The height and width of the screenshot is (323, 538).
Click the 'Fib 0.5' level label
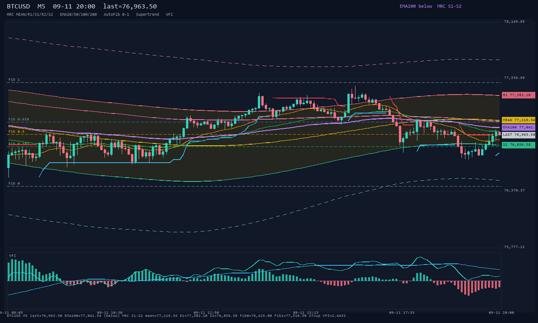[17, 132]
